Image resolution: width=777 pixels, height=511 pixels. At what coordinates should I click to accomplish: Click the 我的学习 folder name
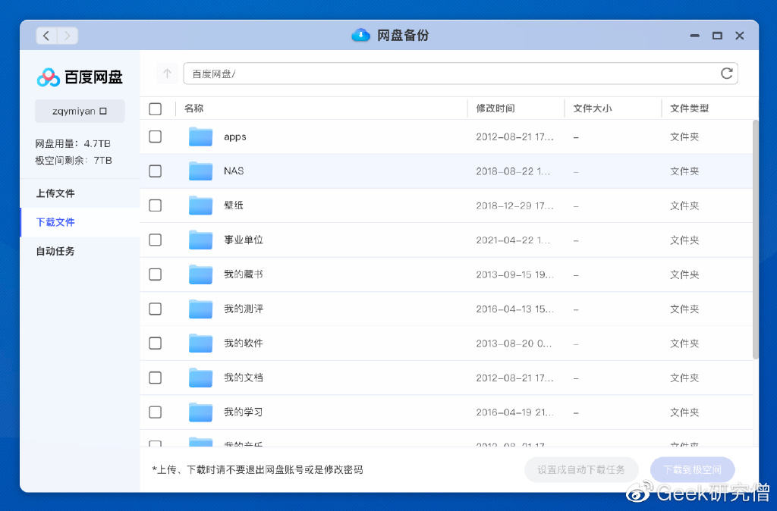244,412
